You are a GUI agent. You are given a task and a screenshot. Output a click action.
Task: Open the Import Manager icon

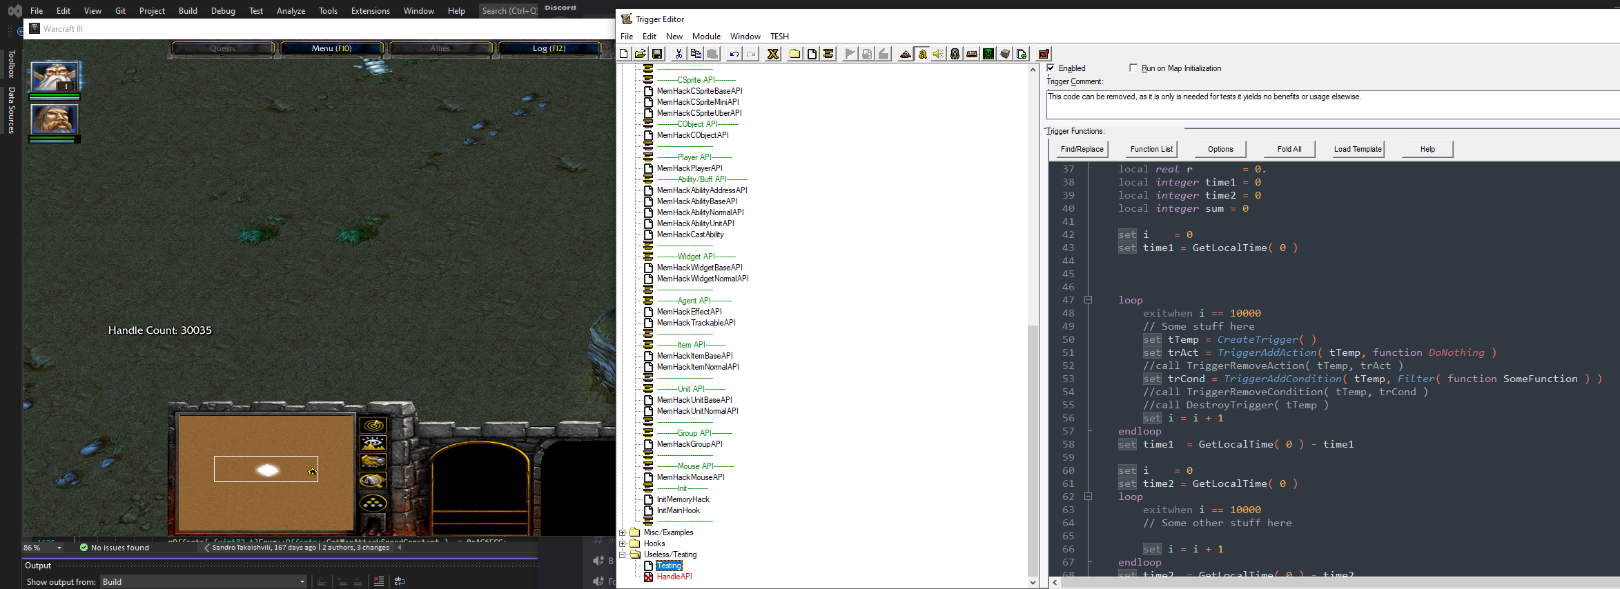(1022, 54)
